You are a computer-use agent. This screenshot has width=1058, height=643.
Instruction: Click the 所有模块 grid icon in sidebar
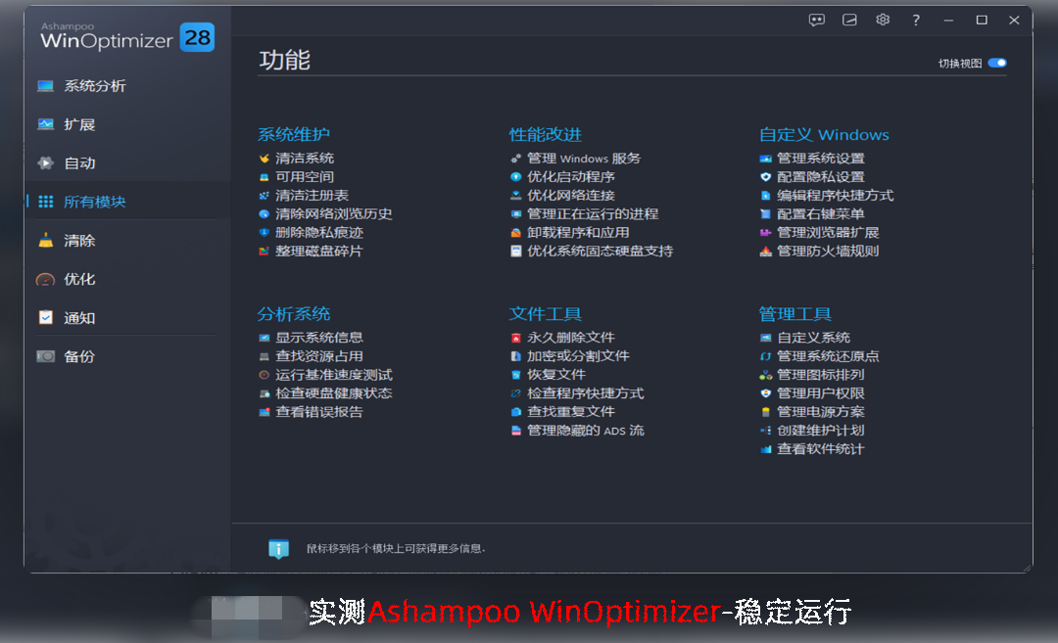pyautogui.click(x=45, y=202)
